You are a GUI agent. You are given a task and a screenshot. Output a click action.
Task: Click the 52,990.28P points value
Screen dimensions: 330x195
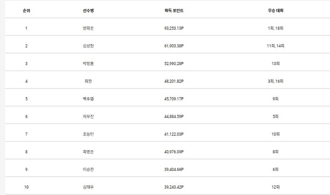pyautogui.click(x=174, y=64)
